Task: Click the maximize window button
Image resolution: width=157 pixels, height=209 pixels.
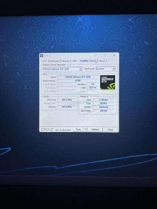Action: 105,55
